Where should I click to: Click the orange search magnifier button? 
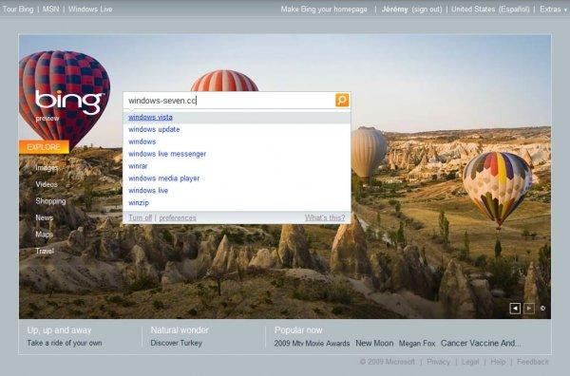click(x=342, y=100)
